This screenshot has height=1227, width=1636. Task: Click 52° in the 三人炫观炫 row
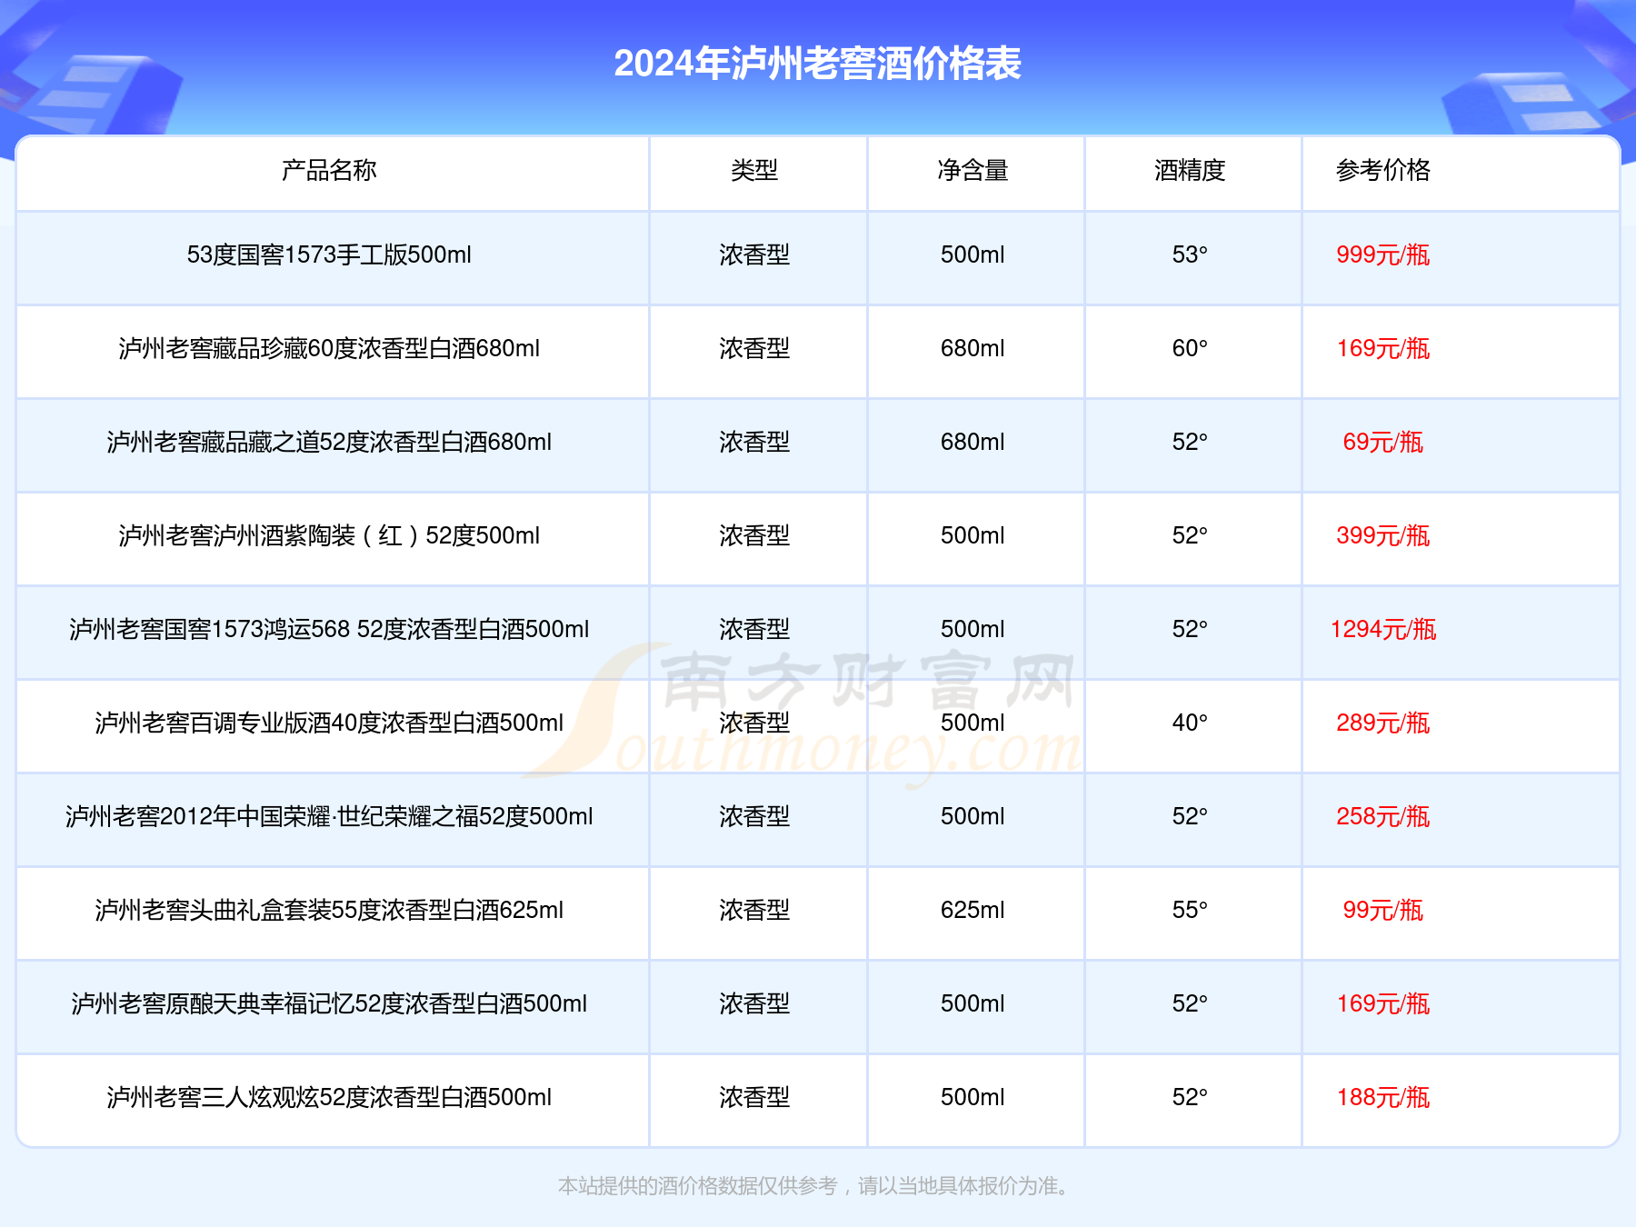pyautogui.click(x=1190, y=1097)
